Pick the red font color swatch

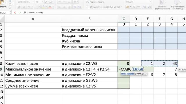(50, 7)
